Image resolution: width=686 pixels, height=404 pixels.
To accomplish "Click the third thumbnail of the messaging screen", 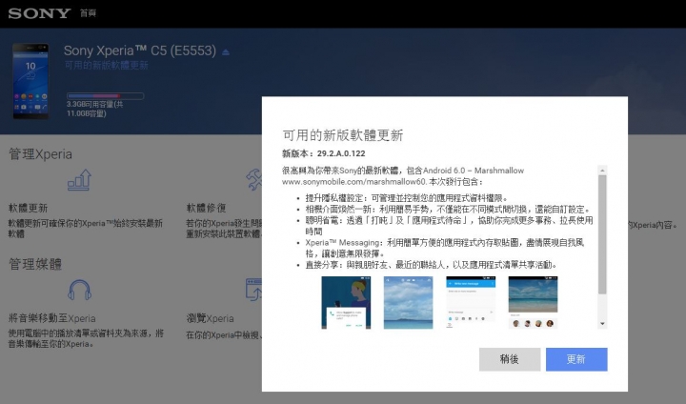I will click(471, 300).
